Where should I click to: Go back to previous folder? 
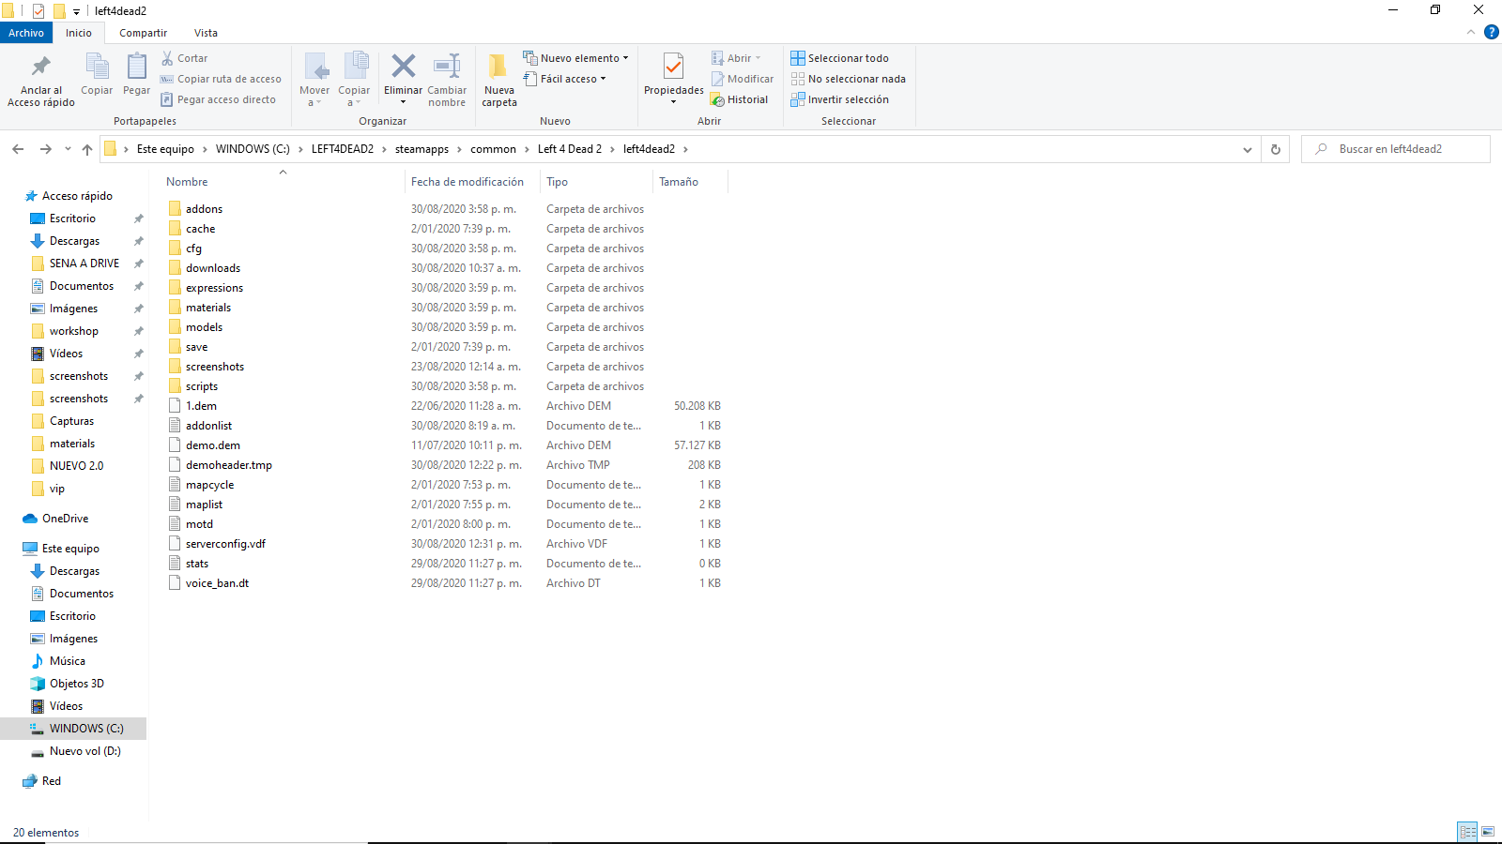18,149
